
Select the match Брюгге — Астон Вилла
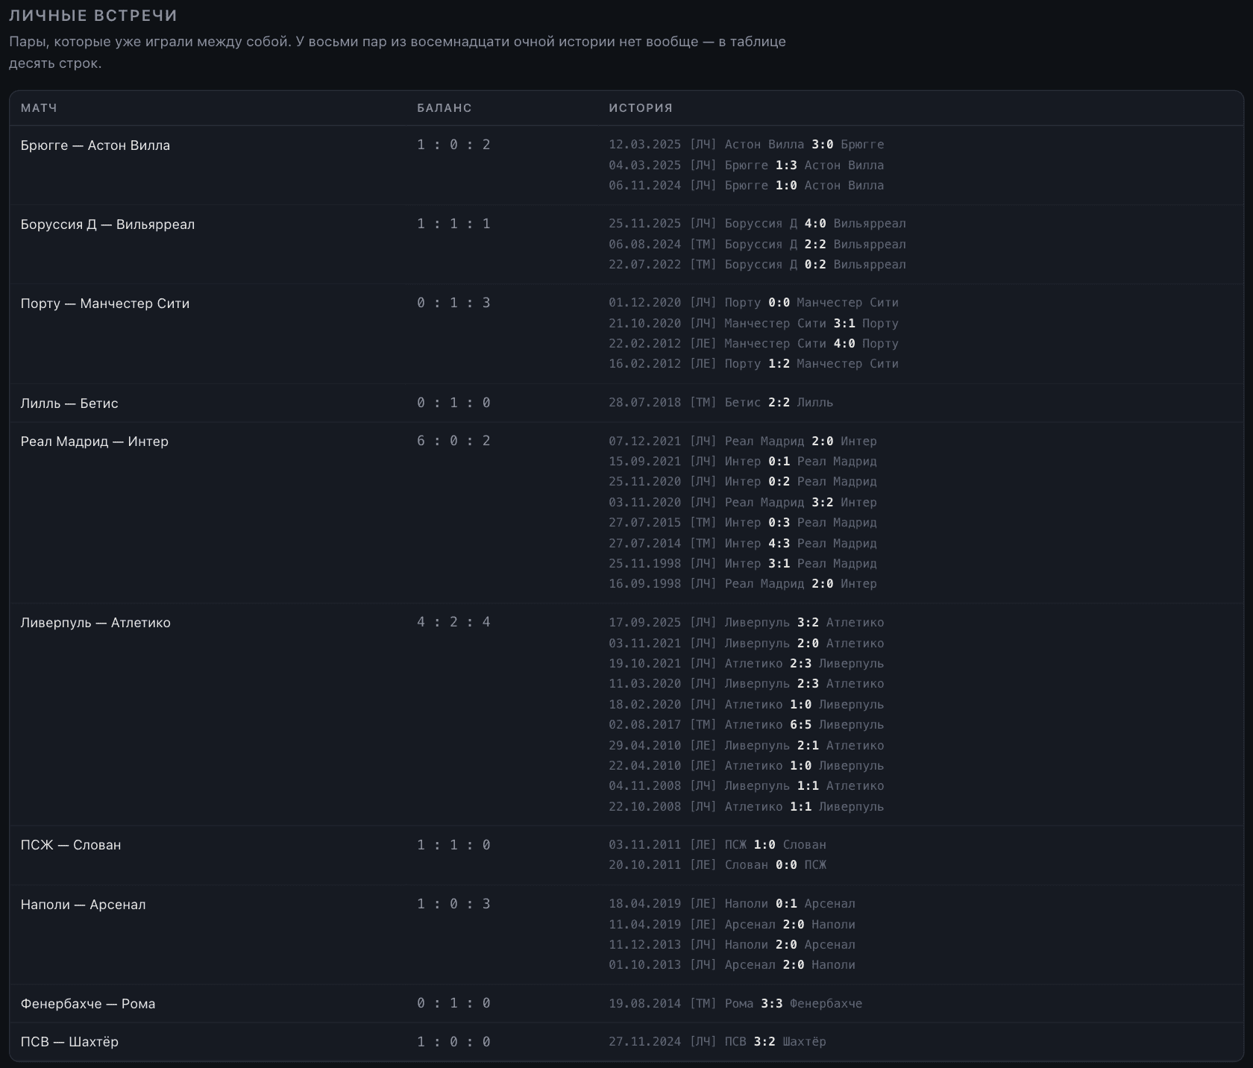(95, 145)
